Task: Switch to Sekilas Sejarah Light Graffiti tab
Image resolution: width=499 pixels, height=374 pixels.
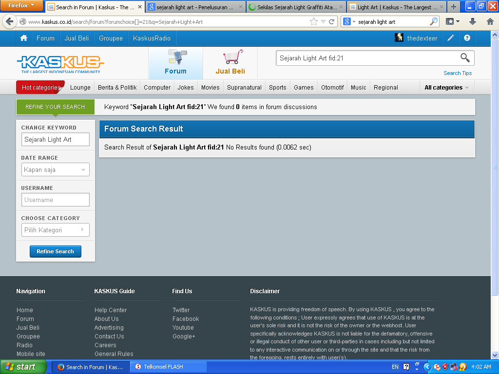Action: [x=296, y=7]
